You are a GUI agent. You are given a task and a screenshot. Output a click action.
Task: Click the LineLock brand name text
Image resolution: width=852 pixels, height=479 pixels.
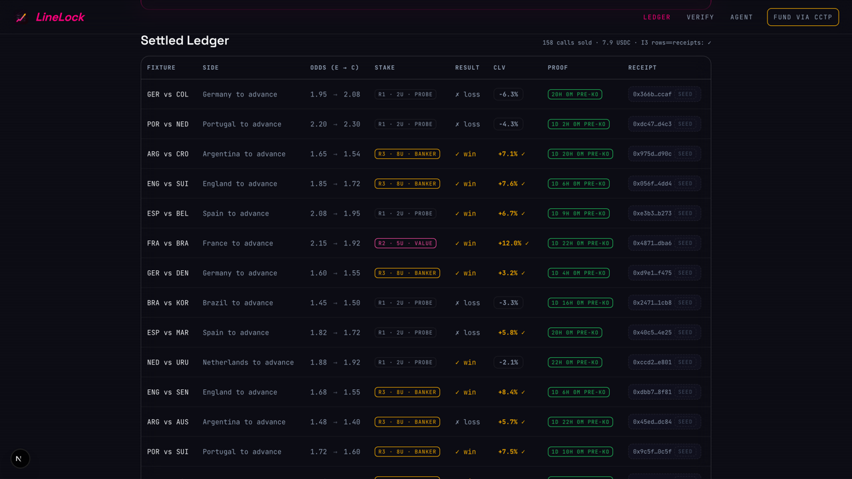click(60, 17)
